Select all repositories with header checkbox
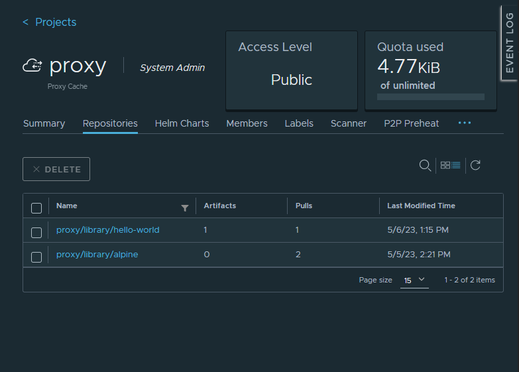This screenshot has width=519, height=372. (x=36, y=208)
